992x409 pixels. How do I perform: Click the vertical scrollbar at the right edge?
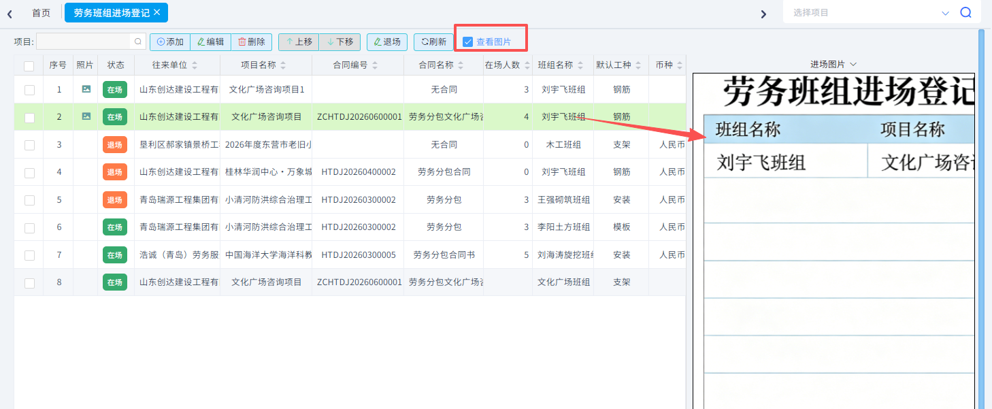(x=981, y=218)
